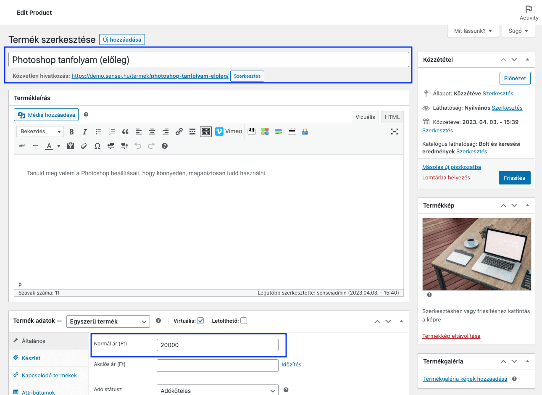Image resolution: width=542 pixels, height=395 pixels.
Task: Apply strikethrough formatting
Action: 22,146
